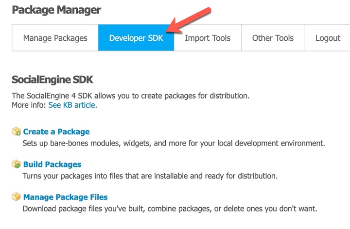The image size is (350, 229).
Task: Open the Other Tools tab
Action: [x=273, y=38]
